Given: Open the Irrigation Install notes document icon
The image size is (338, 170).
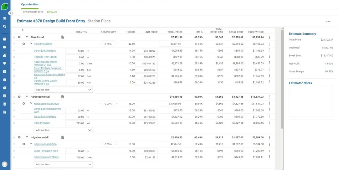Looking at the screenshot, I should [63, 137].
